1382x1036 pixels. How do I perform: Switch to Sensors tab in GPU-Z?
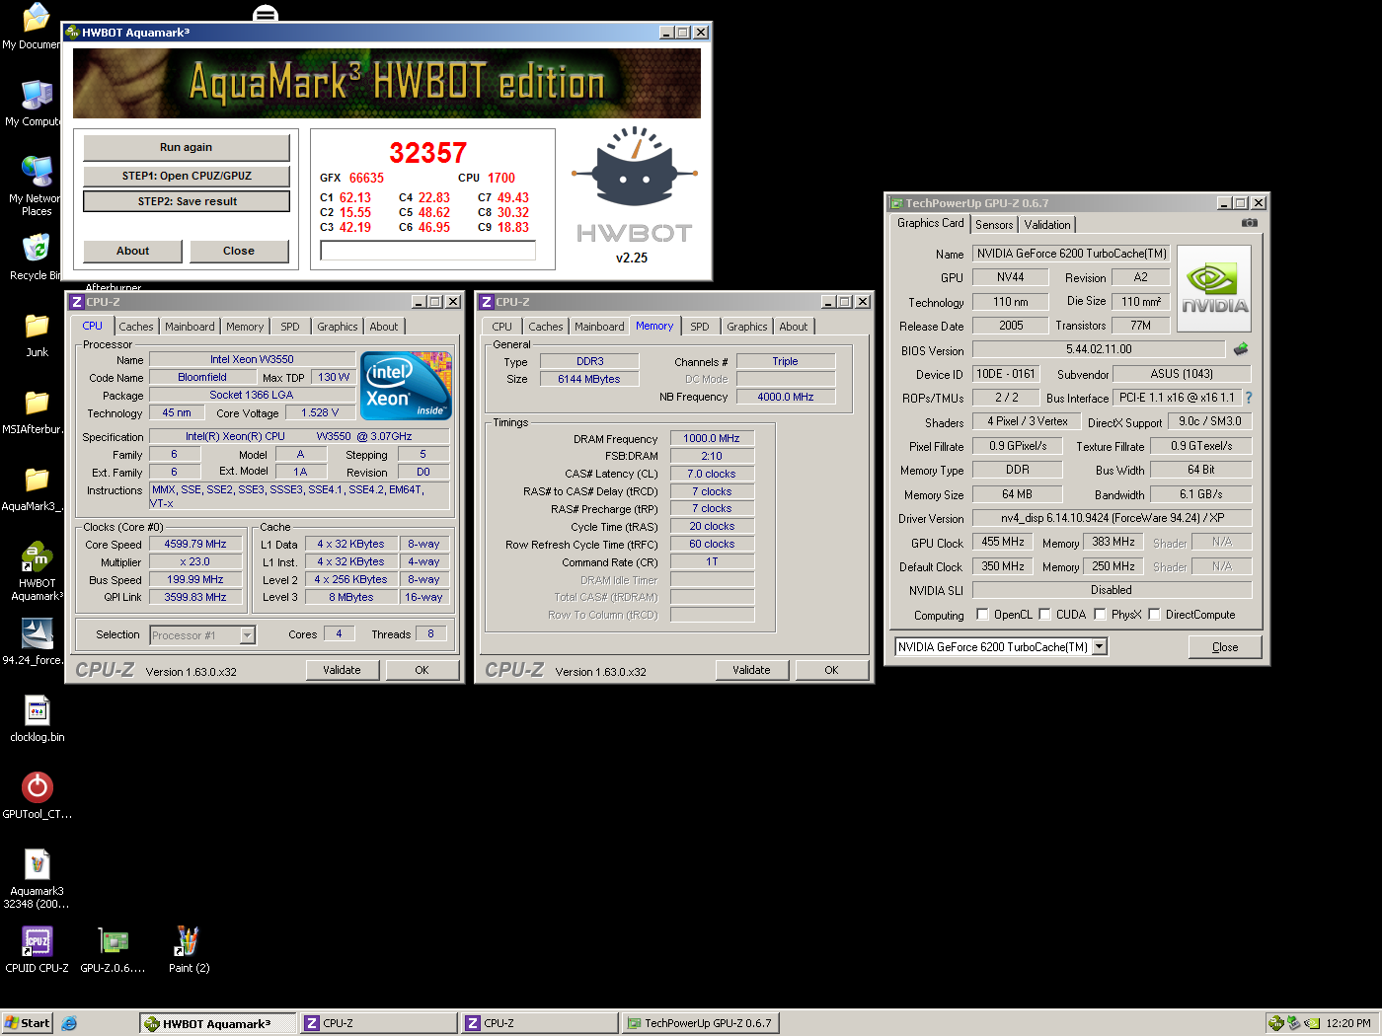click(994, 225)
